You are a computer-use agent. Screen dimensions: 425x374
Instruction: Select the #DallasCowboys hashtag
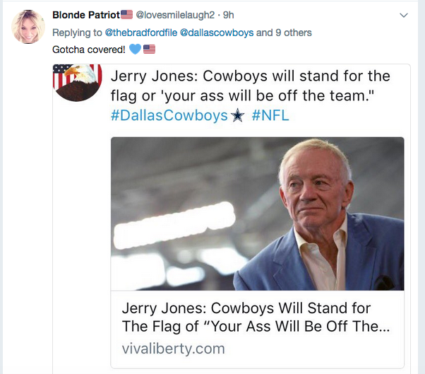click(169, 116)
